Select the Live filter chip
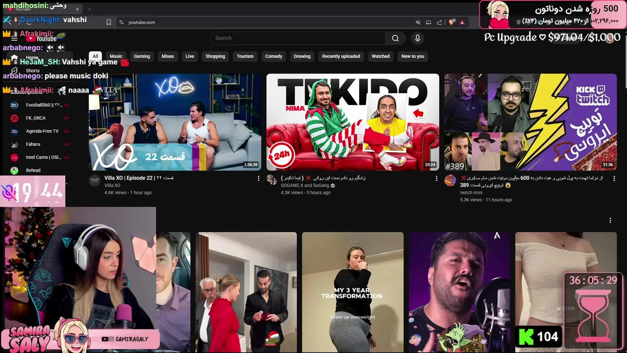 pos(190,56)
